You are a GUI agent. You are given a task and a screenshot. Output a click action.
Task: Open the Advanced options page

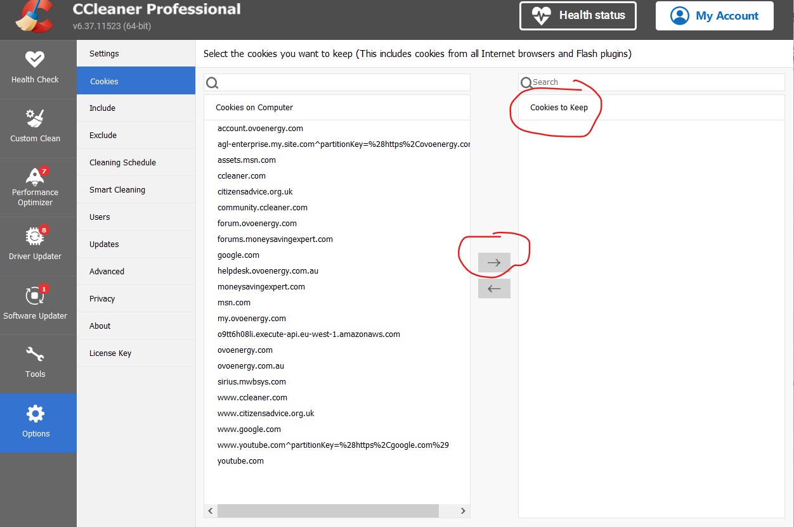pos(136,272)
